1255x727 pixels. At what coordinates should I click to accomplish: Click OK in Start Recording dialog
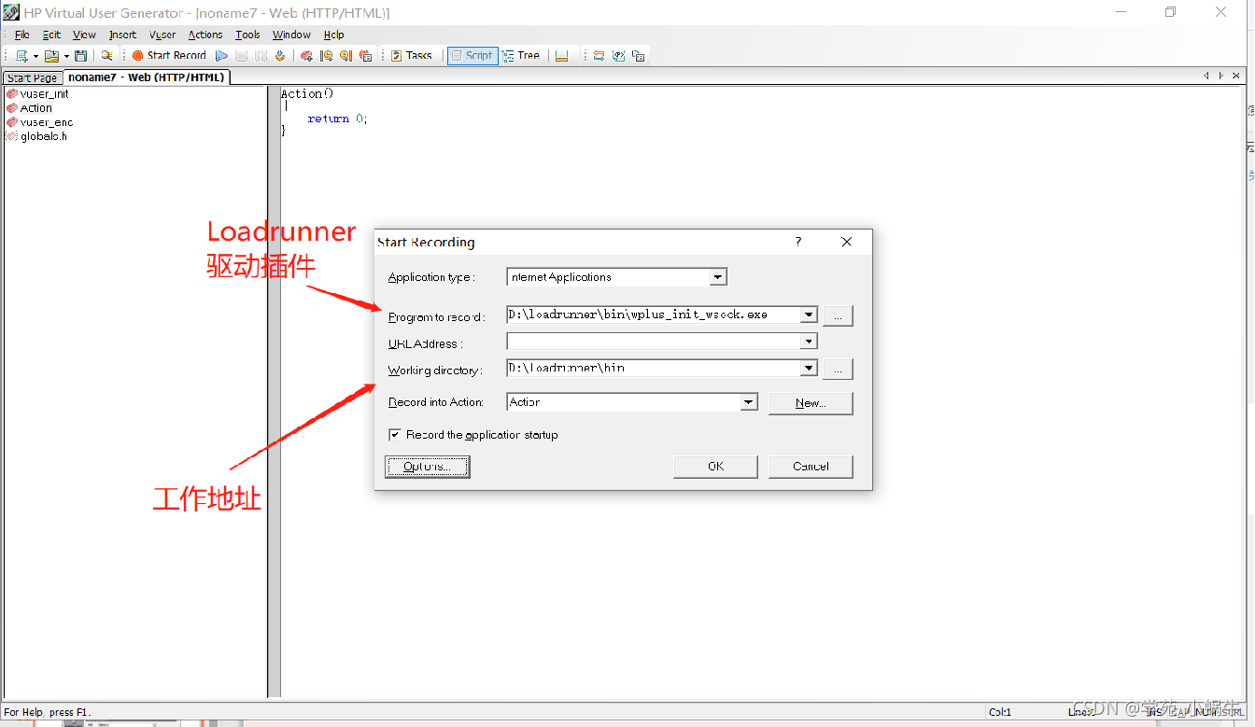(716, 467)
